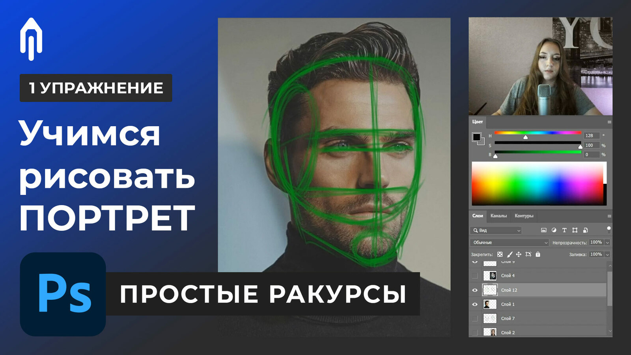Select the Слой 4 layer thumbnail
The image size is (631, 355).
click(x=490, y=276)
